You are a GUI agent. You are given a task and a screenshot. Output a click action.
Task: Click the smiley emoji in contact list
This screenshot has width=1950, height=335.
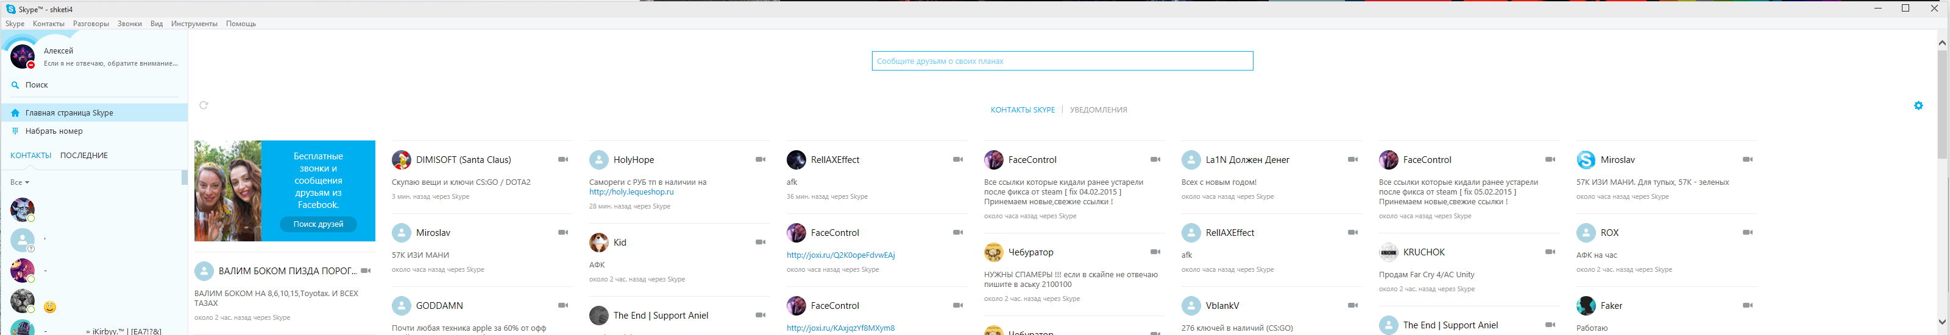coord(50,307)
